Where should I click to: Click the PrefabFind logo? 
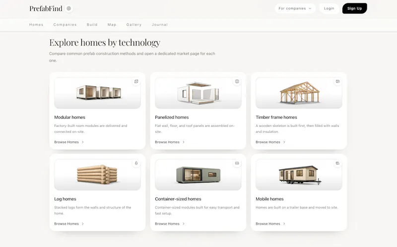point(46,8)
